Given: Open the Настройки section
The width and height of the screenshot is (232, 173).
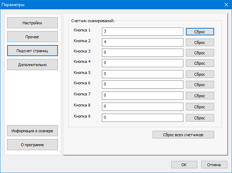Looking at the screenshot, I should click(x=32, y=23).
